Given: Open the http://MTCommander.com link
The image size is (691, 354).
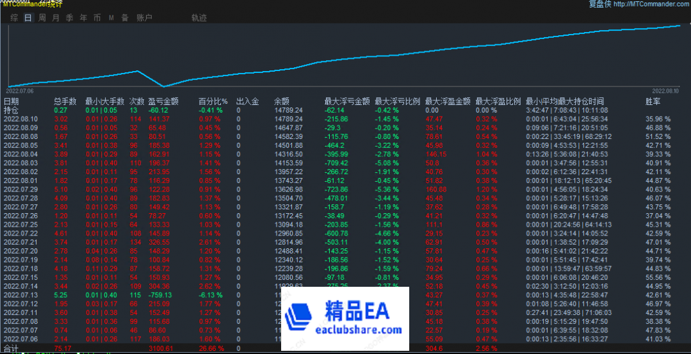Looking at the screenshot, I should click(651, 4).
